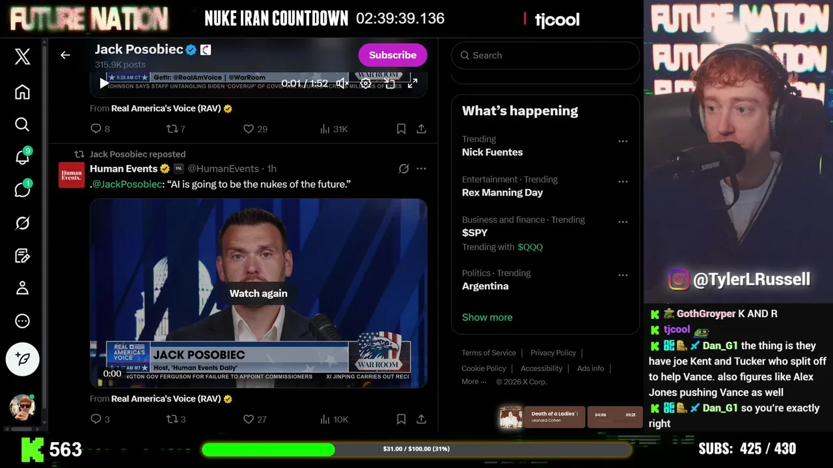This screenshot has height=468, width=833.
Task: Open more options for Argentina trend
Action: click(623, 275)
